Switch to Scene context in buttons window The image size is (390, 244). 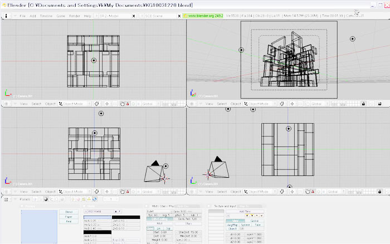[x=62, y=199]
